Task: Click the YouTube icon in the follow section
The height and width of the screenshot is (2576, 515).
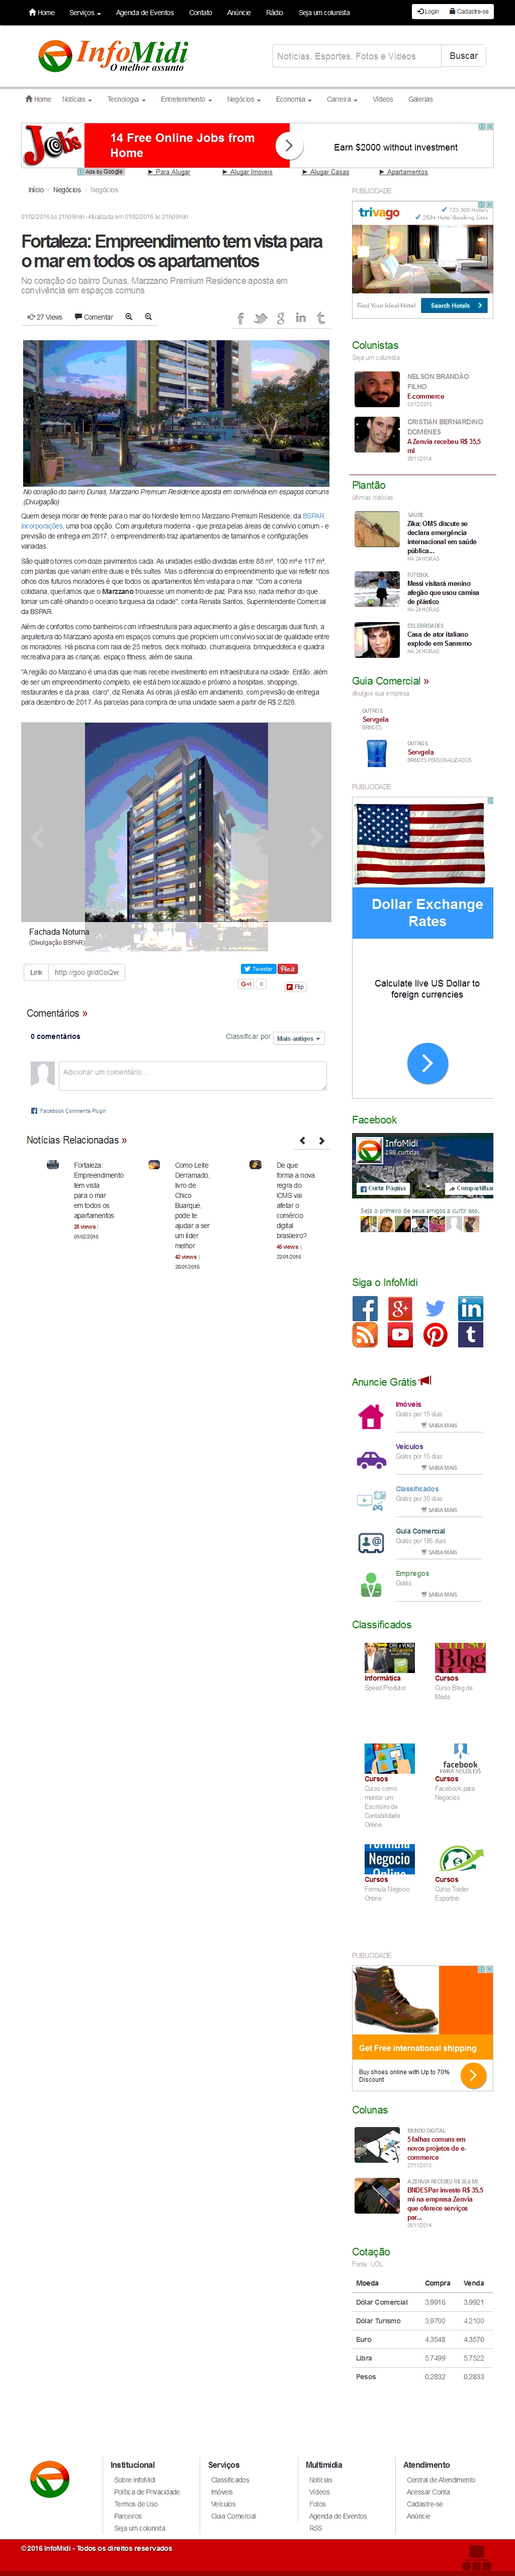Action: coord(400,1334)
